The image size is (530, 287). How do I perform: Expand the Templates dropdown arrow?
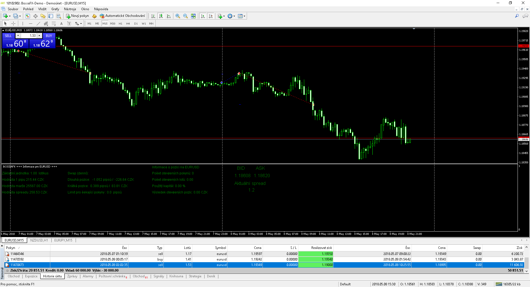point(244,16)
